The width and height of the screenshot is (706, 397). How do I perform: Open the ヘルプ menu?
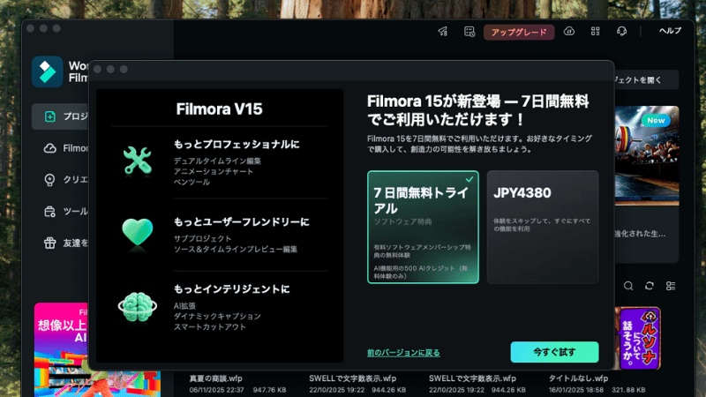[x=670, y=32]
